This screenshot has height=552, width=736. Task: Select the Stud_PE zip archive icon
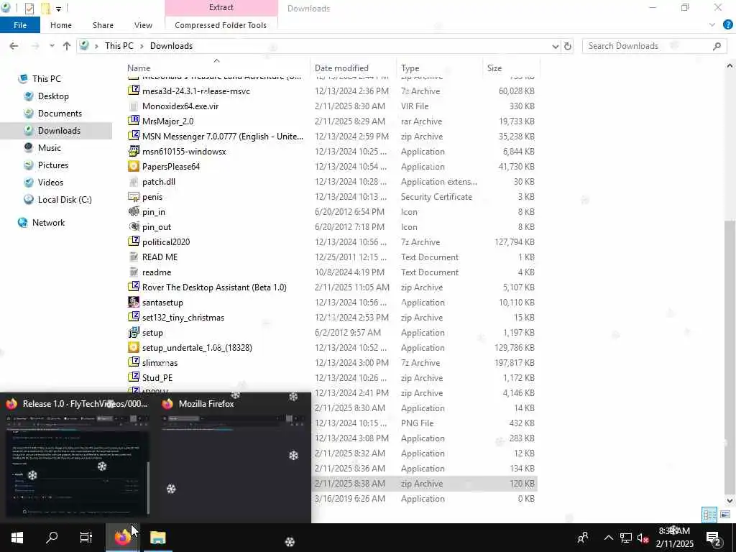click(x=134, y=378)
